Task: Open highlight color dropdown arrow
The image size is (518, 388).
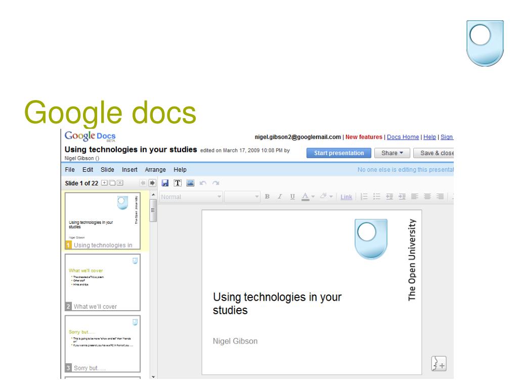Action: pos(331,197)
